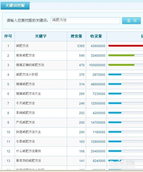Click indexed count 32400000
The width and height of the screenshot is (143, 172).
[x=98, y=56]
